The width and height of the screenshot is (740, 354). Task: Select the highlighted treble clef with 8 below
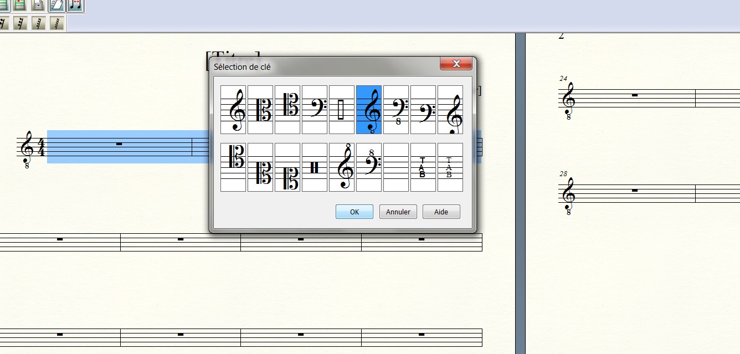[369, 110]
